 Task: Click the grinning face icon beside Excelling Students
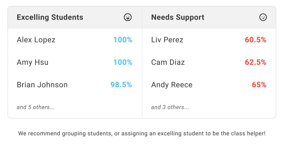(x=128, y=17)
